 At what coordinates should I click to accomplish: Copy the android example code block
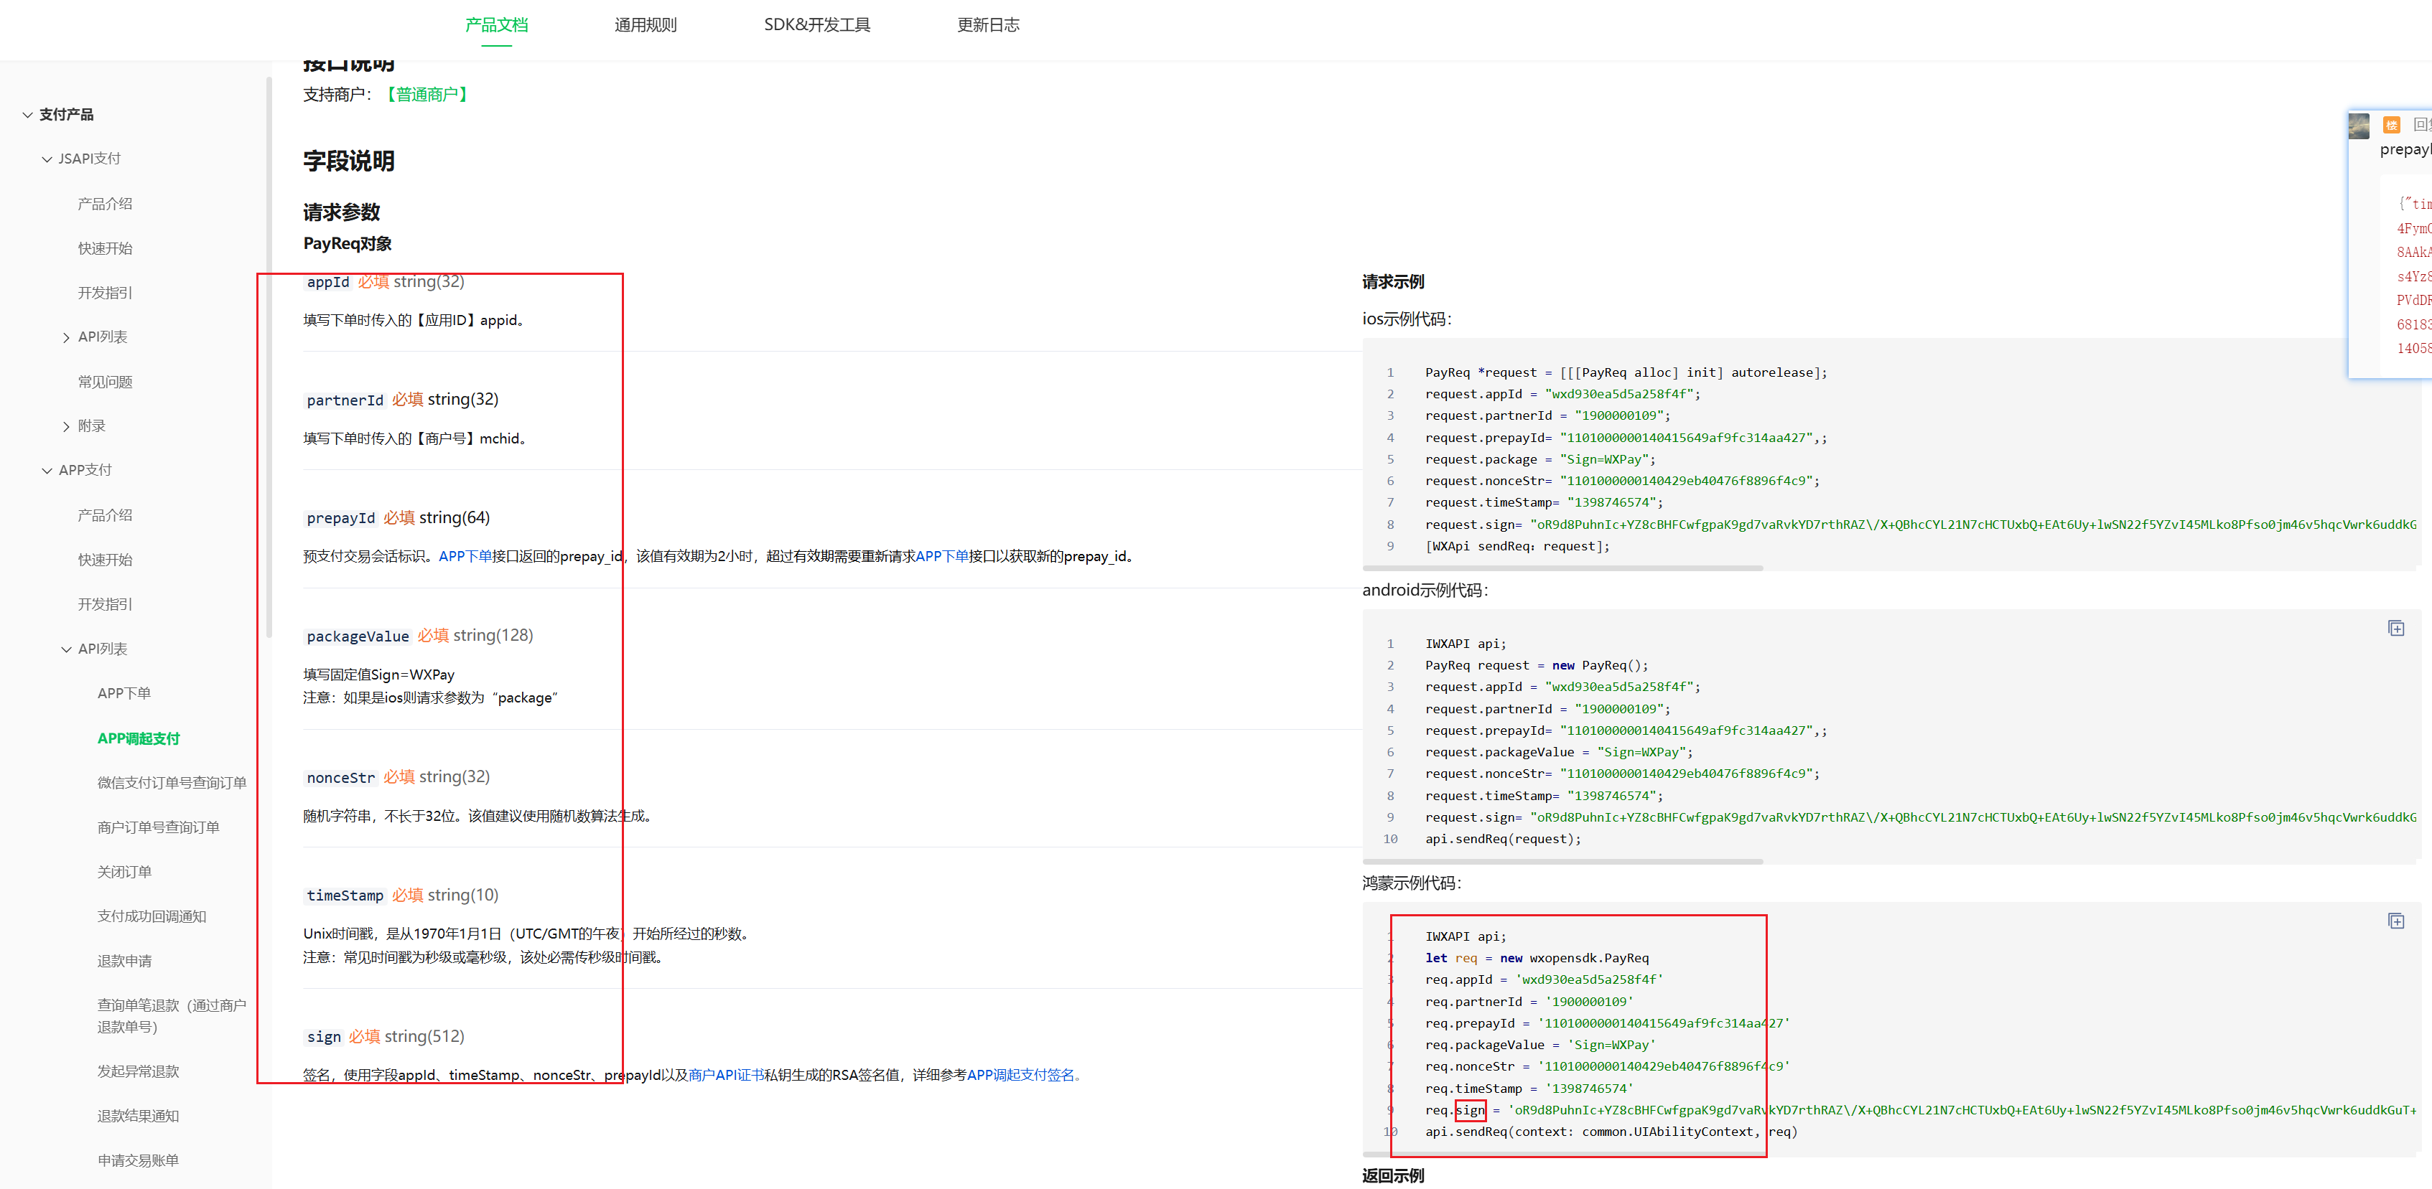click(2395, 629)
